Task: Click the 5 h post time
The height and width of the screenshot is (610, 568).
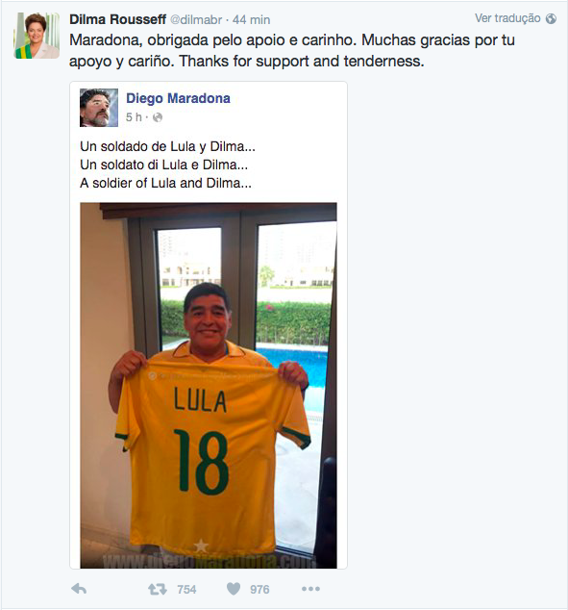Action: (x=134, y=117)
